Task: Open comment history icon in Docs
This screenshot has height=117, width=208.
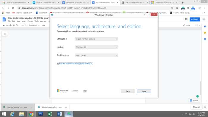Action: point(186,19)
